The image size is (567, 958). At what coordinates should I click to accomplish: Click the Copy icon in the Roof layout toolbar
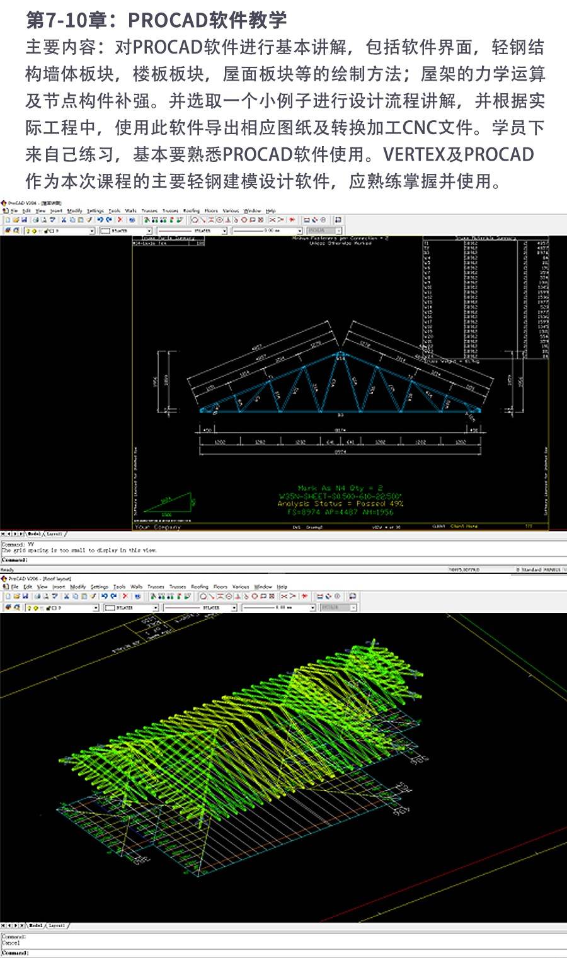75,596
